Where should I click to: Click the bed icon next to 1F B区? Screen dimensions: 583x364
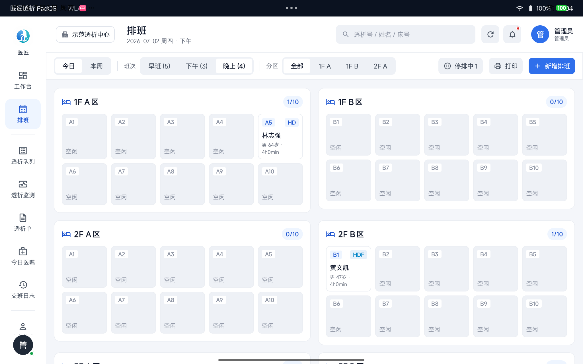[x=330, y=102]
